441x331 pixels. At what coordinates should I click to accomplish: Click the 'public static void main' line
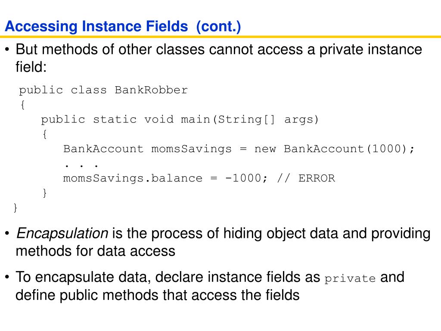click(180, 120)
